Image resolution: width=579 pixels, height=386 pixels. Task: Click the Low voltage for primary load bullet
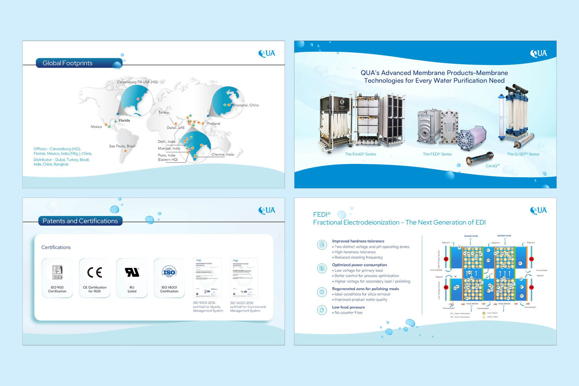pyautogui.click(x=357, y=271)
